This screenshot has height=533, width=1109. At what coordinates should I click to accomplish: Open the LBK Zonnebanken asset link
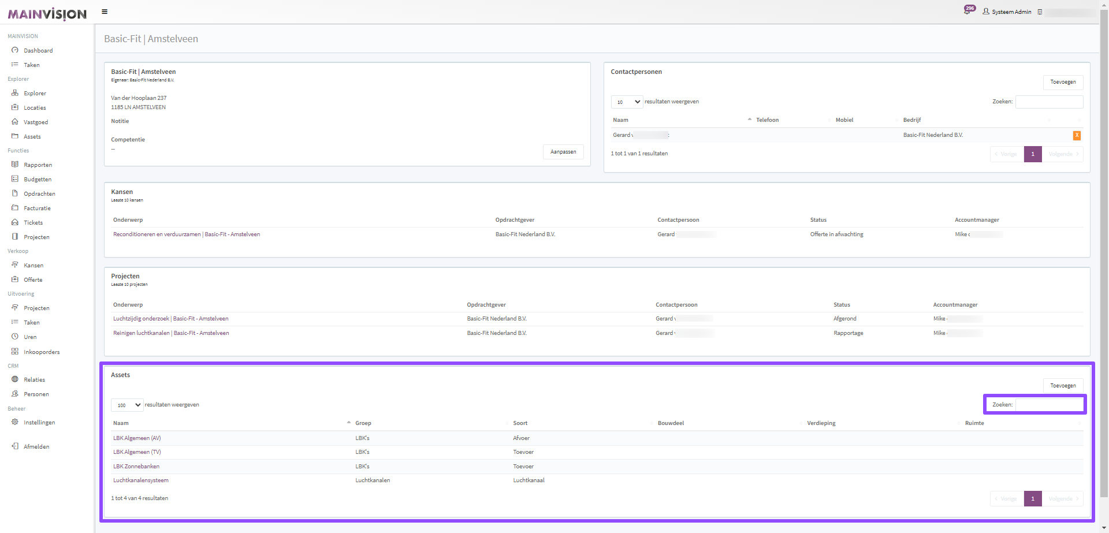(x=136, y=467)
